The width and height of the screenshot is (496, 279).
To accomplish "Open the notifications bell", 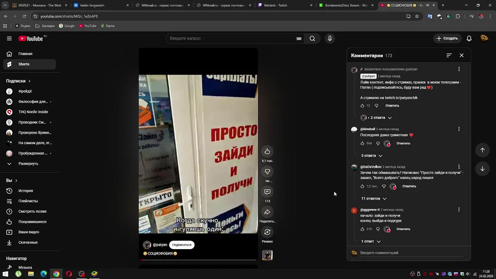I will tap(469, 38).
